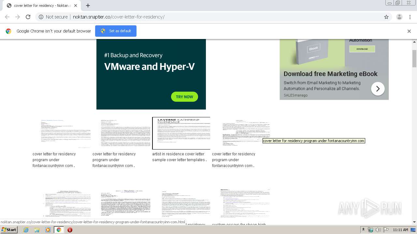Launch Internet Explorer from taskbar

tap(26, 230)
